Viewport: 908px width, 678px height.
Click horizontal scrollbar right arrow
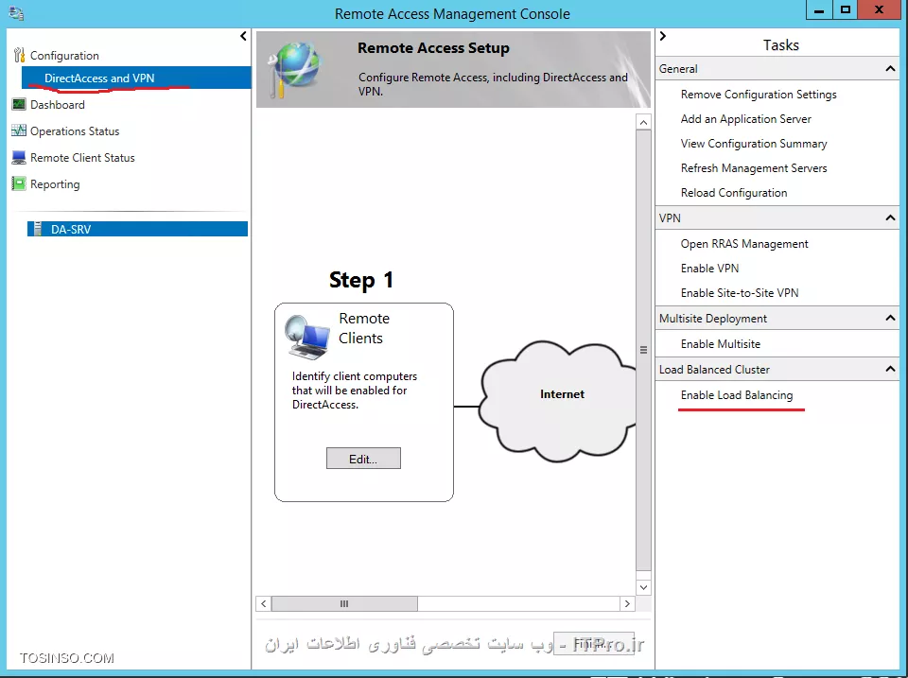tap(627, 604)
